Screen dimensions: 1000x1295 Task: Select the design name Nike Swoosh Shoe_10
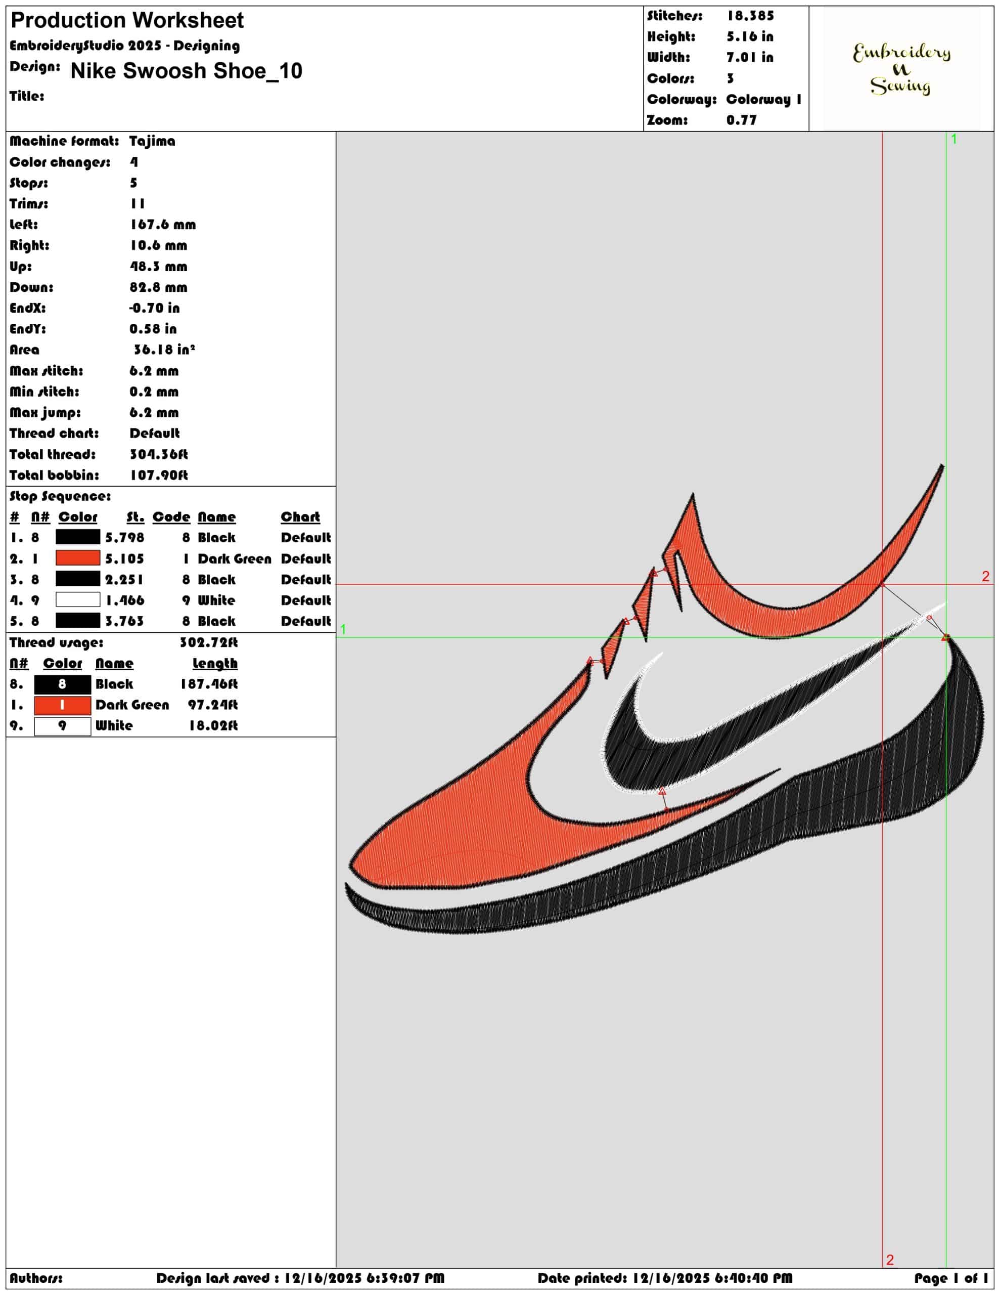tap(186, 71)
